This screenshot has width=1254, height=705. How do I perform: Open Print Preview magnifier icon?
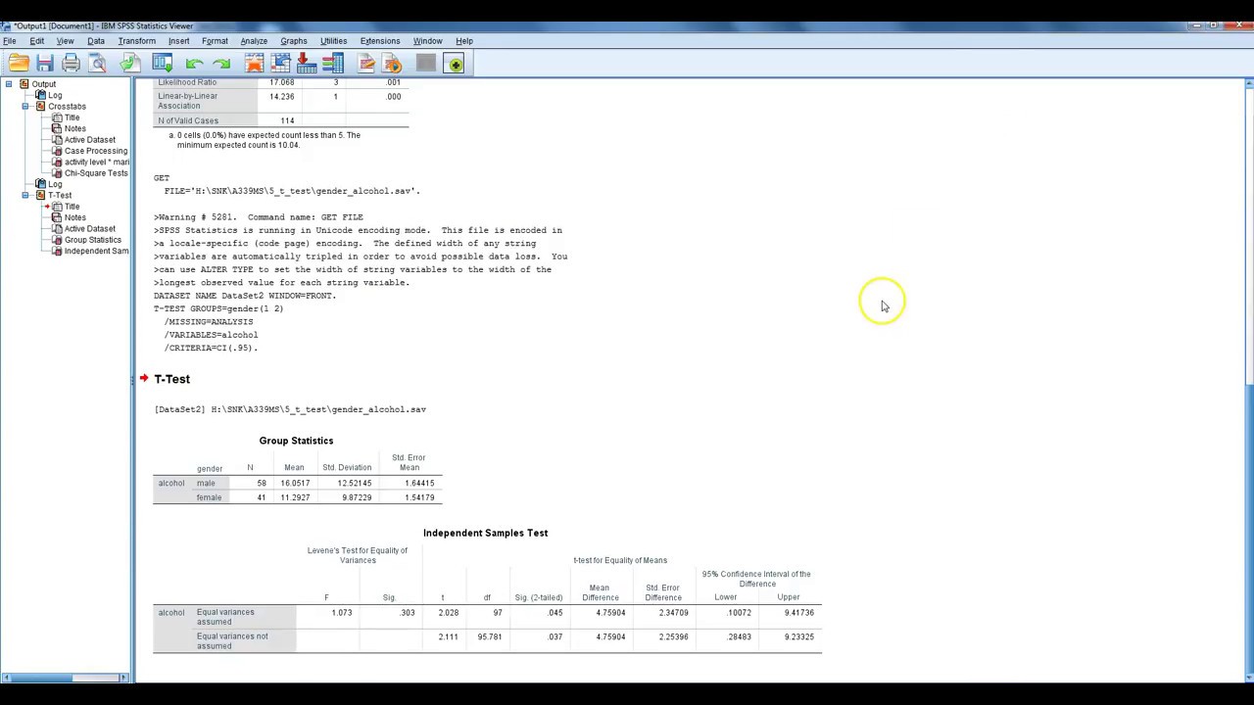[97, 64]
